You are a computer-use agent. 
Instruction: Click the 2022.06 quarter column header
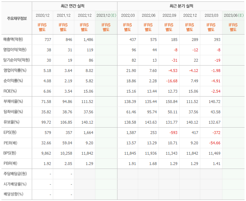(149, 15)
